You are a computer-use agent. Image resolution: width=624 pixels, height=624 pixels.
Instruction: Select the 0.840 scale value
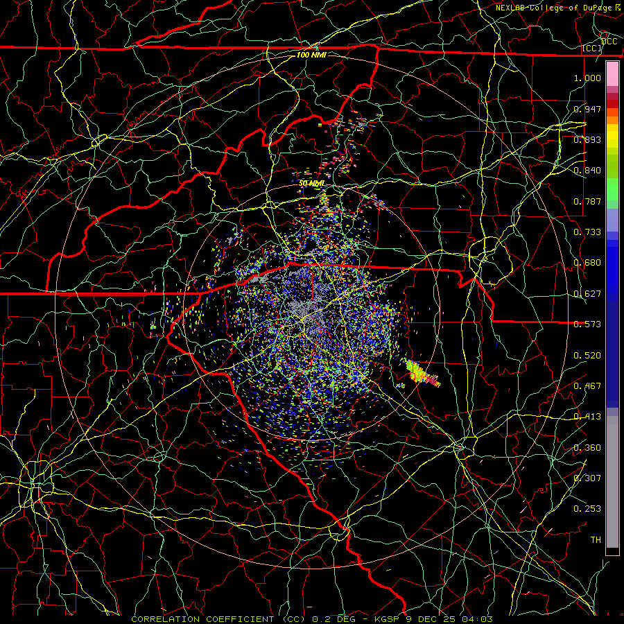587,170
